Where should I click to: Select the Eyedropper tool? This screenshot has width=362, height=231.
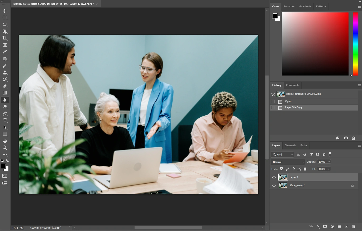click(5, 52)
